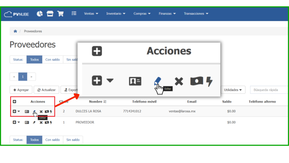
Task: Select the top "Con saldo" status filter
Action: [x=52, y=60]
